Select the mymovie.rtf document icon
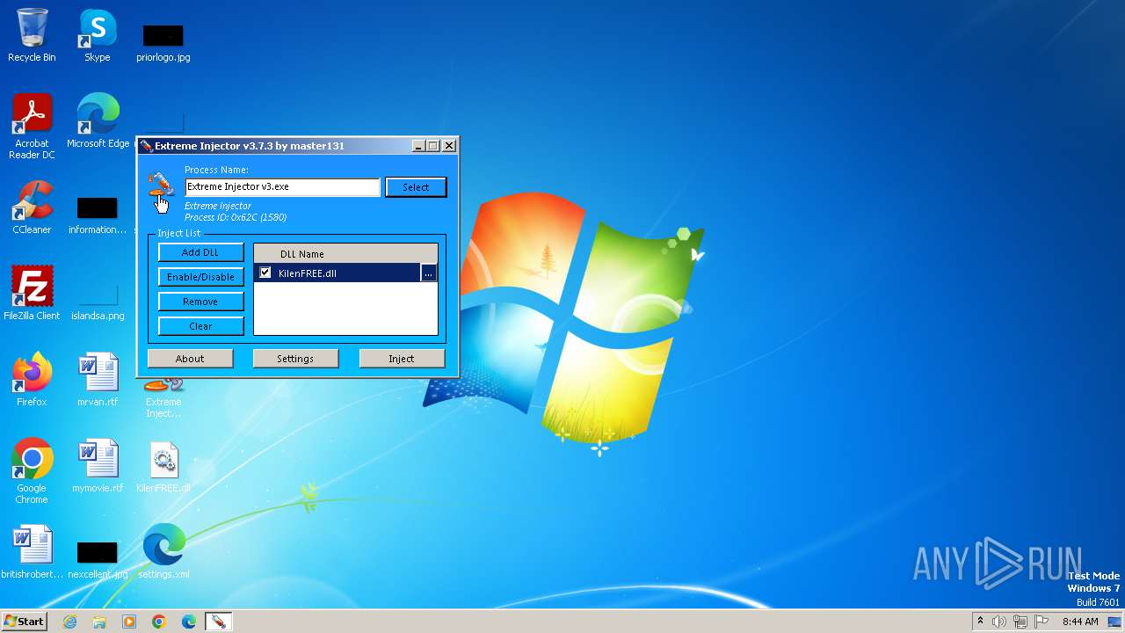 (x=98, y=466)
